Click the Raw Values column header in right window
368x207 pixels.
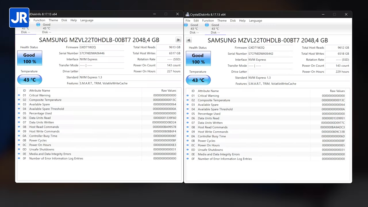point(337,91)
